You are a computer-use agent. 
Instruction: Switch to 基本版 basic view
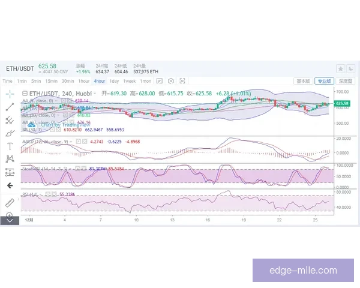pyautogui.click(x=303, y=81)
